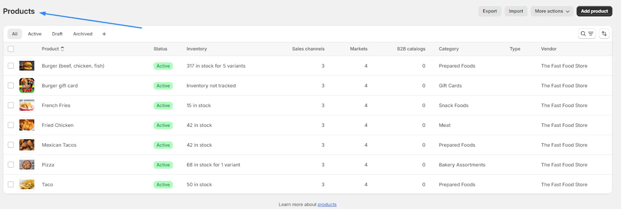The width and height of the screenshot is (621, 209).
Task: Switch to the Archived tab
Action: pos(83,34)
